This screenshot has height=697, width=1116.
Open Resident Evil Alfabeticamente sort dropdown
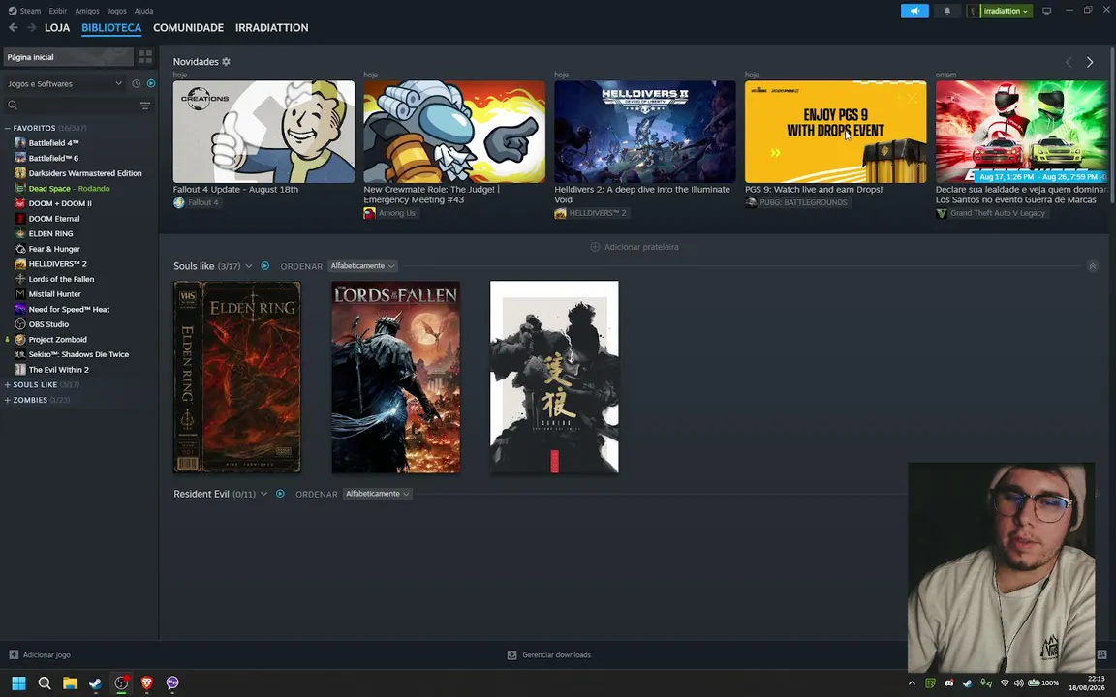[377, 494]
